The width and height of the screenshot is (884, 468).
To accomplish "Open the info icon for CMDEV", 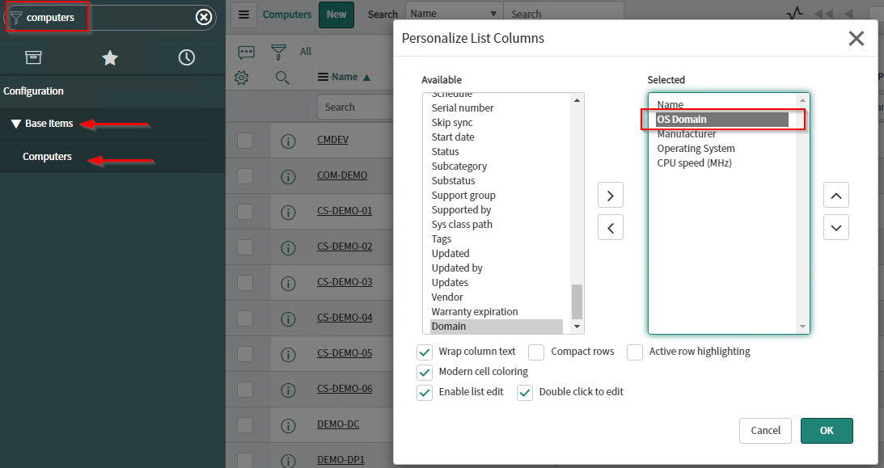I will 288,141.
